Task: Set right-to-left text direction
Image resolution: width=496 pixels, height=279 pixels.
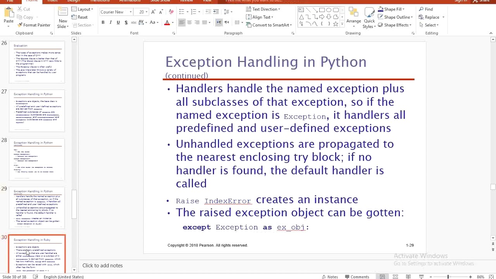Action: (227, 22)
